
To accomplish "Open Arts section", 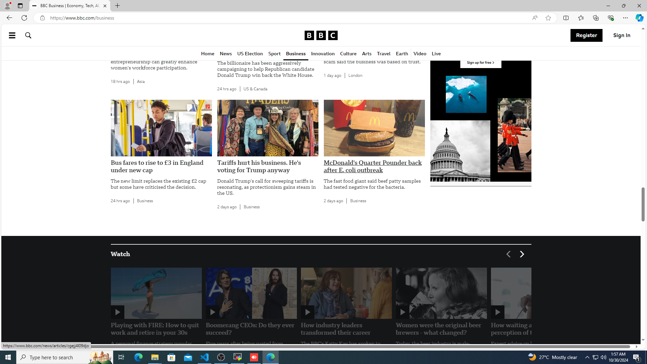I will click(x=367, y=54).
